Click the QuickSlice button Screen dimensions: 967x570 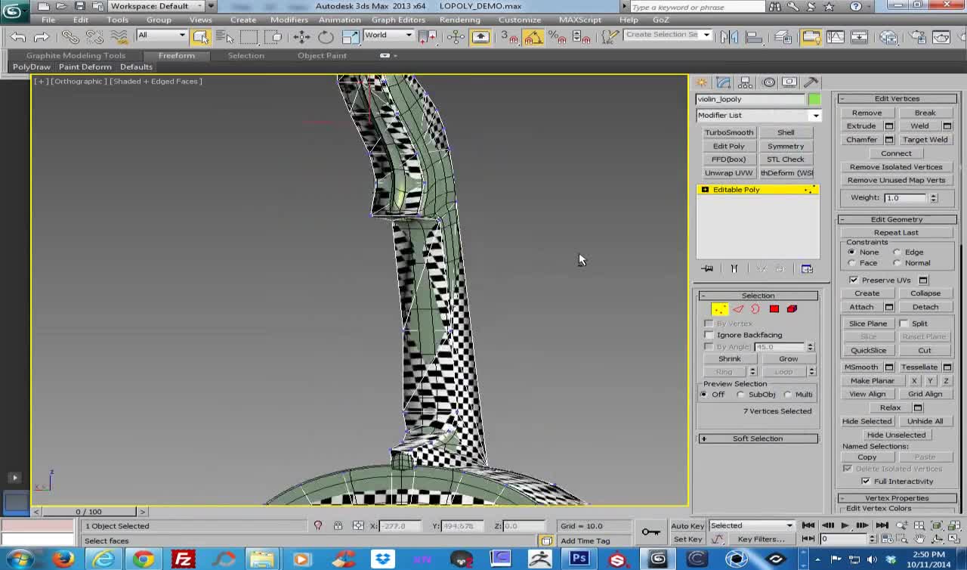point(869,351)
